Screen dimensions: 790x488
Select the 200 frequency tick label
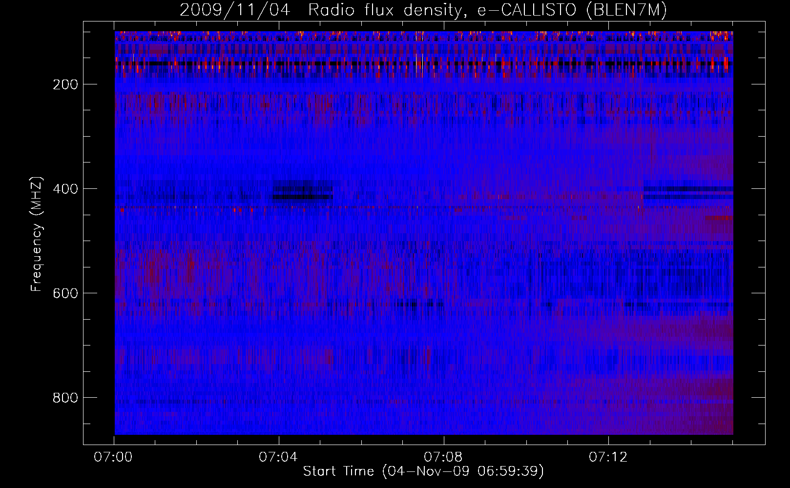65,84
